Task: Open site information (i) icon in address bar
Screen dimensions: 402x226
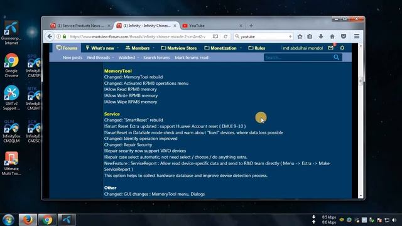Action: coord(58,36)
